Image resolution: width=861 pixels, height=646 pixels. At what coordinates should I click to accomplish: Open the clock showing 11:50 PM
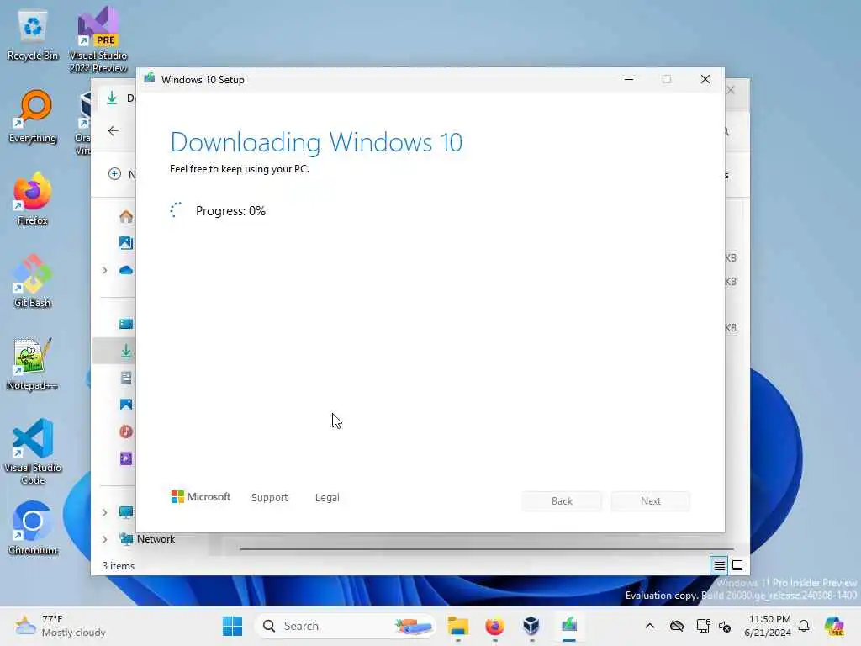tap(768, 626)
